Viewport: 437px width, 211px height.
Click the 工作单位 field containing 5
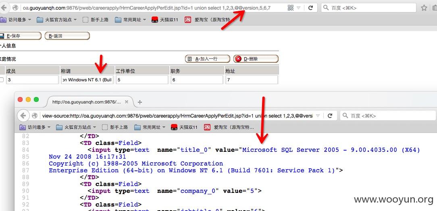click(x=142, y=80)
